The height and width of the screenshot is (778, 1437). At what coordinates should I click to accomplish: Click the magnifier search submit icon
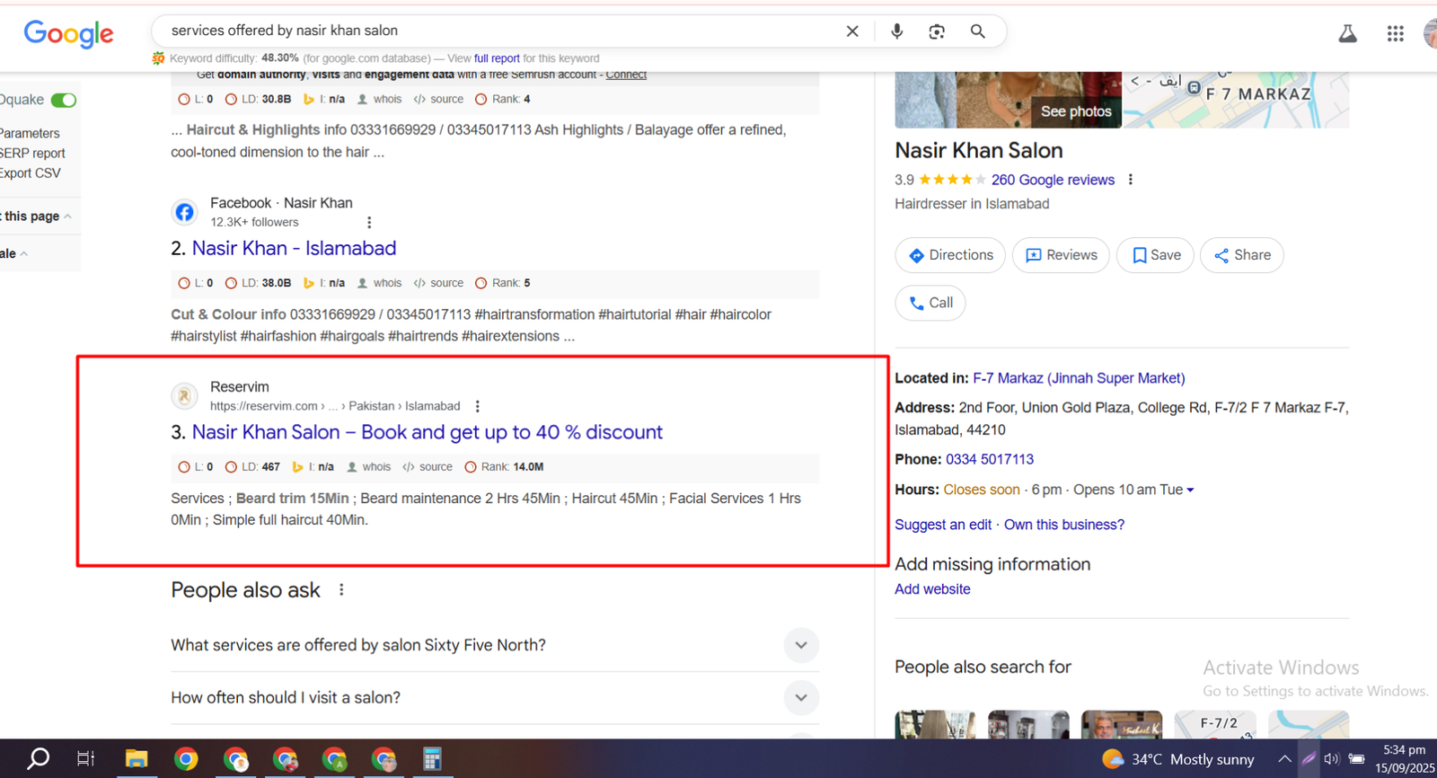[x=977, y=31]
